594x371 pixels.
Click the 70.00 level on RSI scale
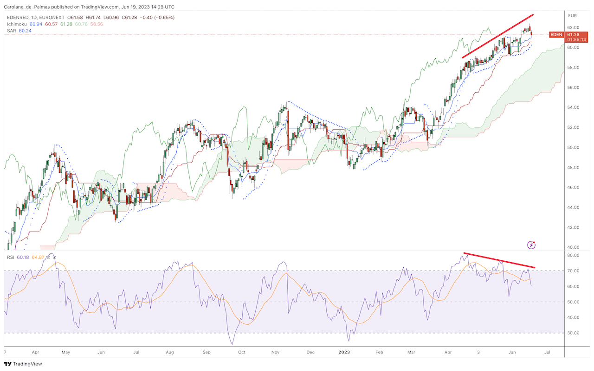click(x=574, y=271)
